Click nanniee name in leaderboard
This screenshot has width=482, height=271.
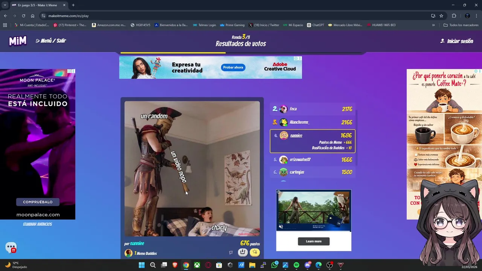tap(296, 135)
